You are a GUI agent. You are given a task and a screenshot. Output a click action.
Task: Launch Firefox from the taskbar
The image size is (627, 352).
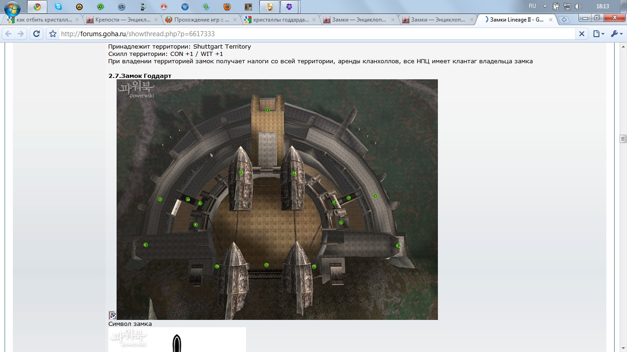point(227,7)
